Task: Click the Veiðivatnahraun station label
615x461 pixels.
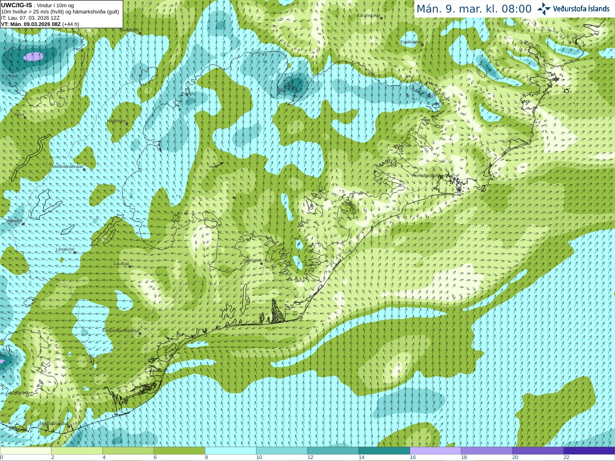Action: click(68, 166)
